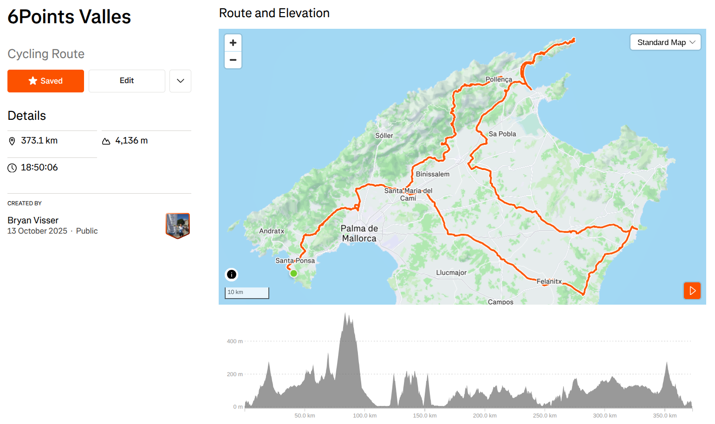The height and width of the screenshot is (424, 715).
Task: Expand more options chevron beside Edit
Action: (x=180, y=81)
